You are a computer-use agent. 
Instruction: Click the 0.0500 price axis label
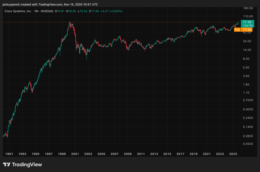248,144
